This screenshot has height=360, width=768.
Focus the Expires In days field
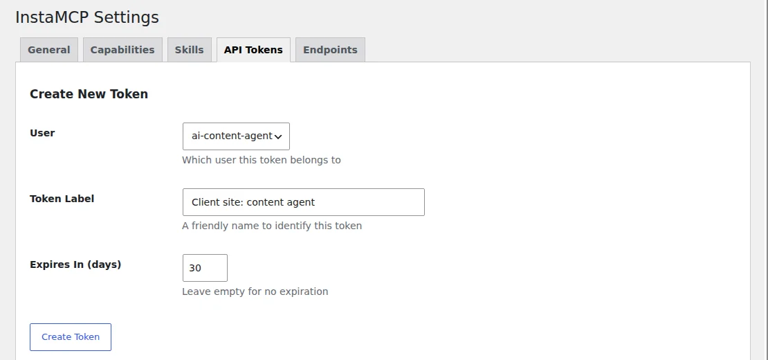(x=205, y=268)
